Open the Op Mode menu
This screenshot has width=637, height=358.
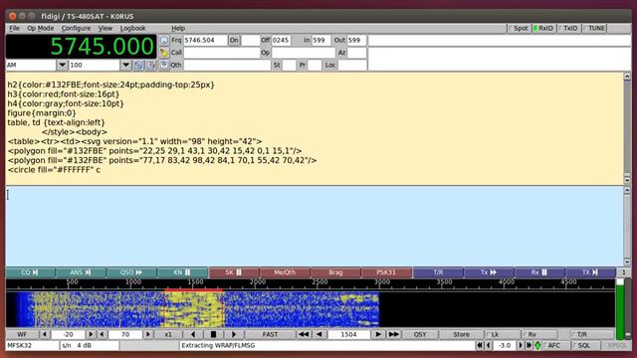tap(40, 28)
